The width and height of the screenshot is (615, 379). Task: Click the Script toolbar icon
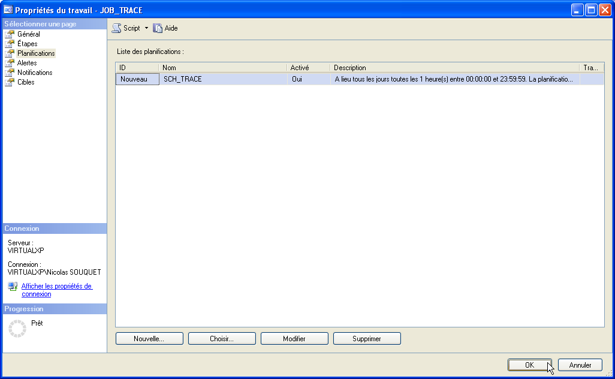pyautogui.click(x=117, y=28)
